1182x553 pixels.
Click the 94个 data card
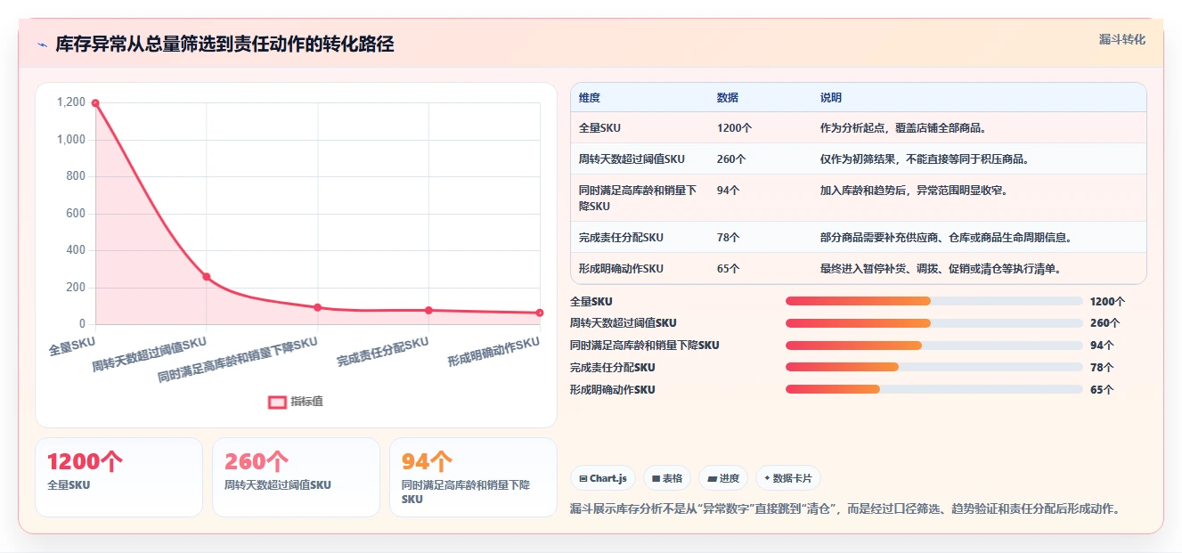pyautogui.click(x=473, y=477)
